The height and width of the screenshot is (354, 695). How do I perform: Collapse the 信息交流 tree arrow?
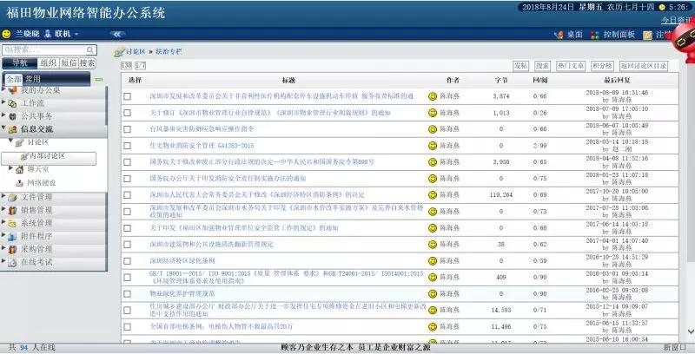click(x=4, y=128)
